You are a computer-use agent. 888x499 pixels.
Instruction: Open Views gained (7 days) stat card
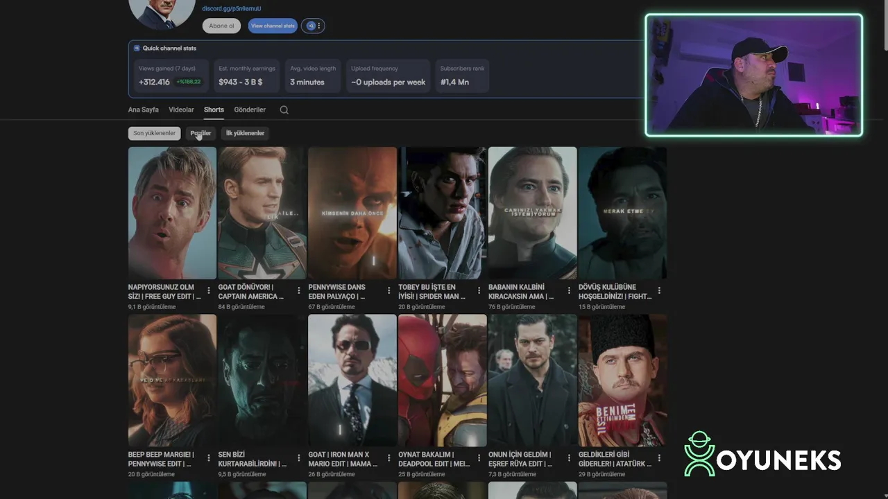(x=170, y=76)
